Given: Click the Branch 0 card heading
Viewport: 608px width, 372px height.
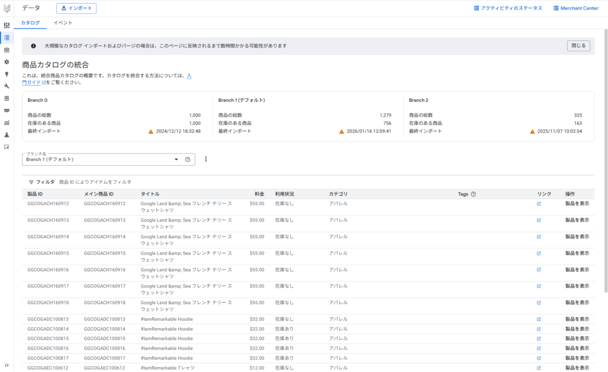Looking at the screenshot, I should point(37,100).
